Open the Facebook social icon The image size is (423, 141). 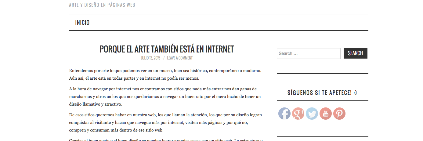(284, 114)
